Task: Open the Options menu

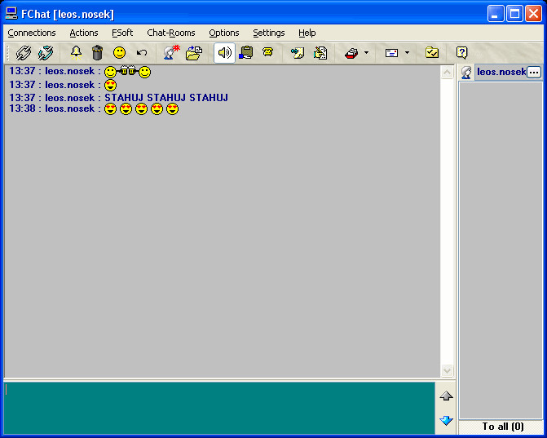Action: (224, 33)
